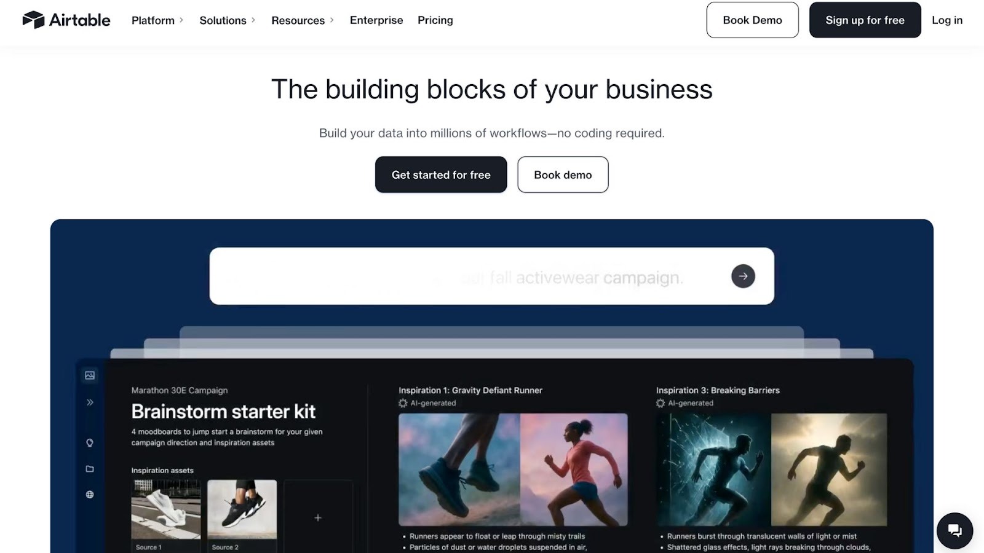Go to Pricing
Image resolution: width=984 pixels, height=553 pixels.
[435, 20]
